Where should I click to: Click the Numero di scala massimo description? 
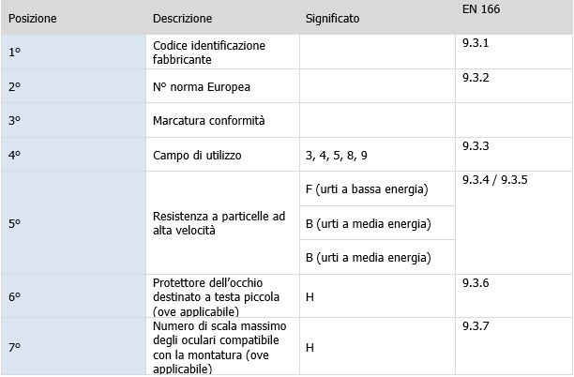pyautogui.click(x=221, y=346)
